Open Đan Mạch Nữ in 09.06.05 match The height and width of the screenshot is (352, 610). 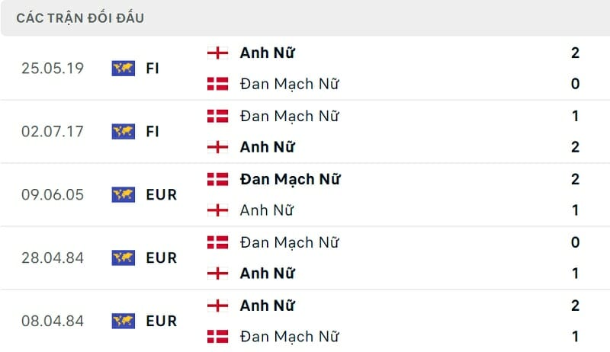290,179
